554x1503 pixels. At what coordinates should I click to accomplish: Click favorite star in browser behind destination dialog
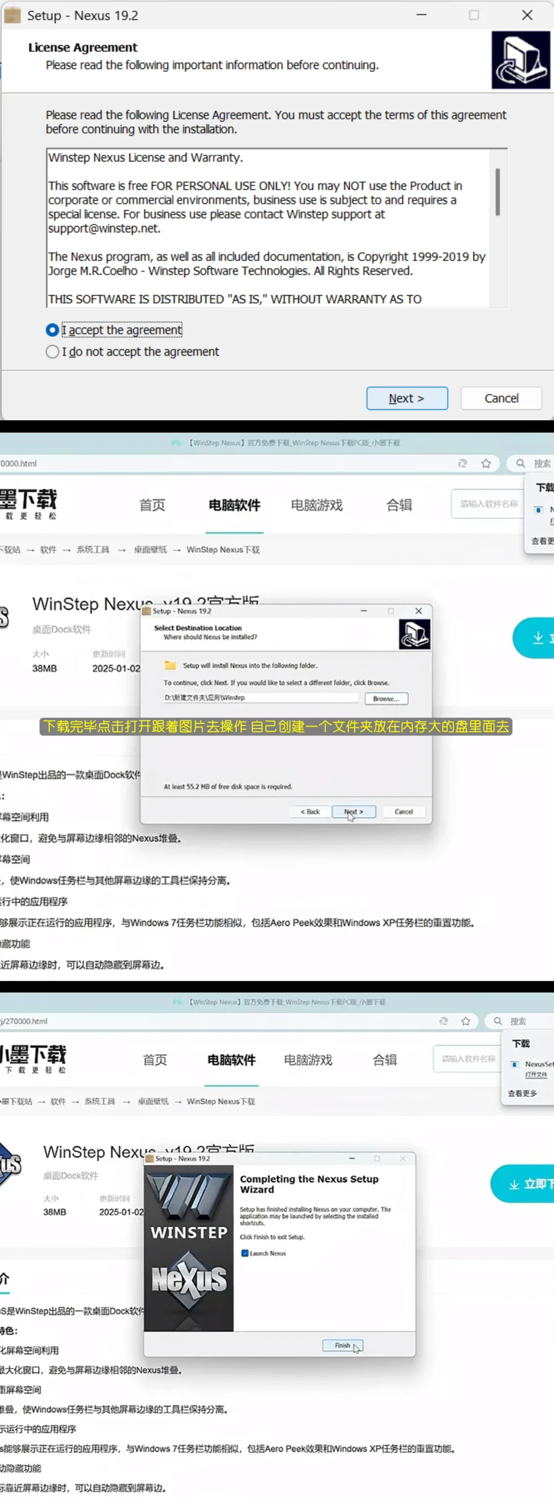click(486, 463)
